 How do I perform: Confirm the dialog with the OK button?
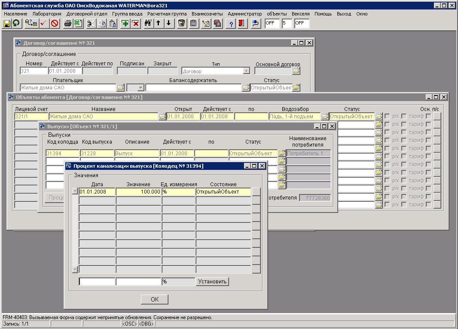click(x=154, y=299)
